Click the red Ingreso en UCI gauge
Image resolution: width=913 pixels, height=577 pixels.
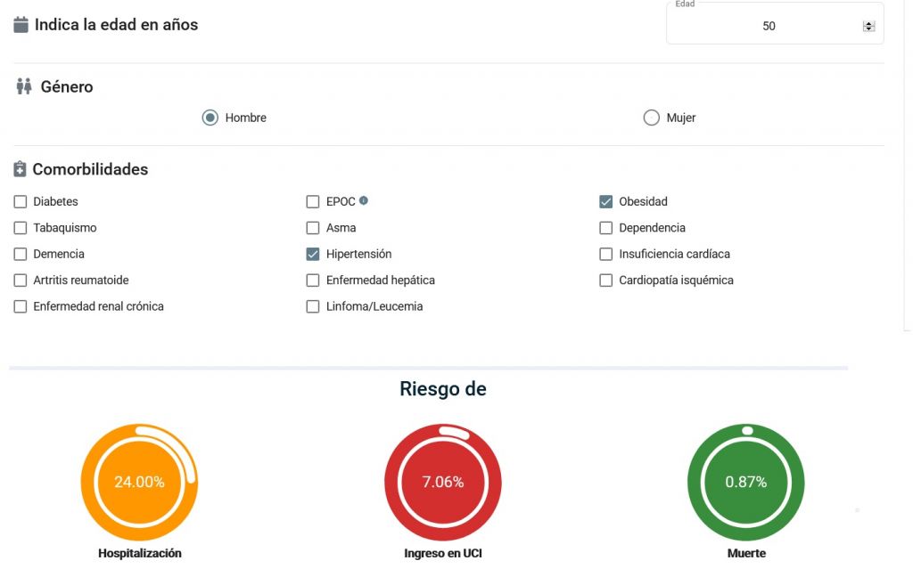pos(442,482)
